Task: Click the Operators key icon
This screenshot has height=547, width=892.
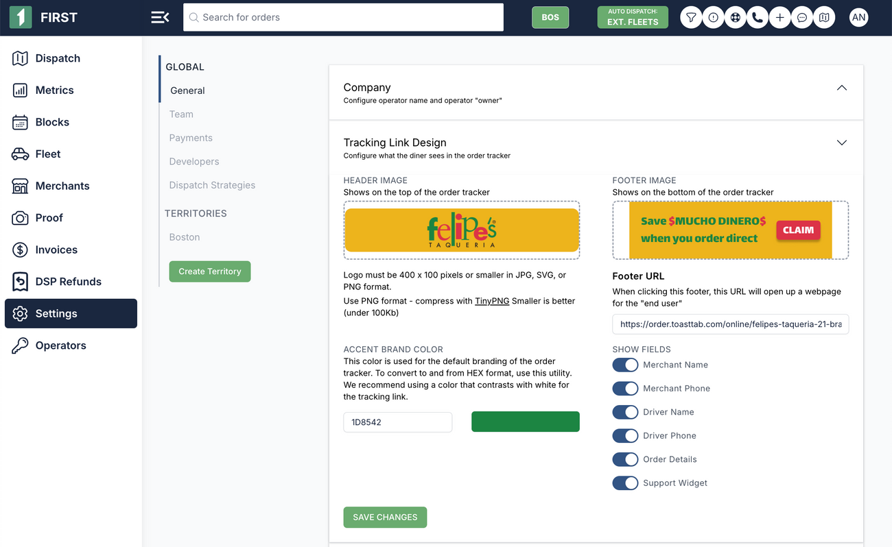Action: tap(20, 345)
